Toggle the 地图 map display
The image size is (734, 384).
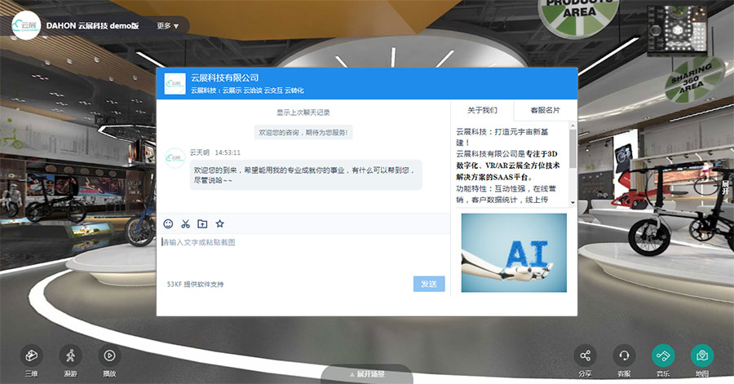click(x=702, y=355)
